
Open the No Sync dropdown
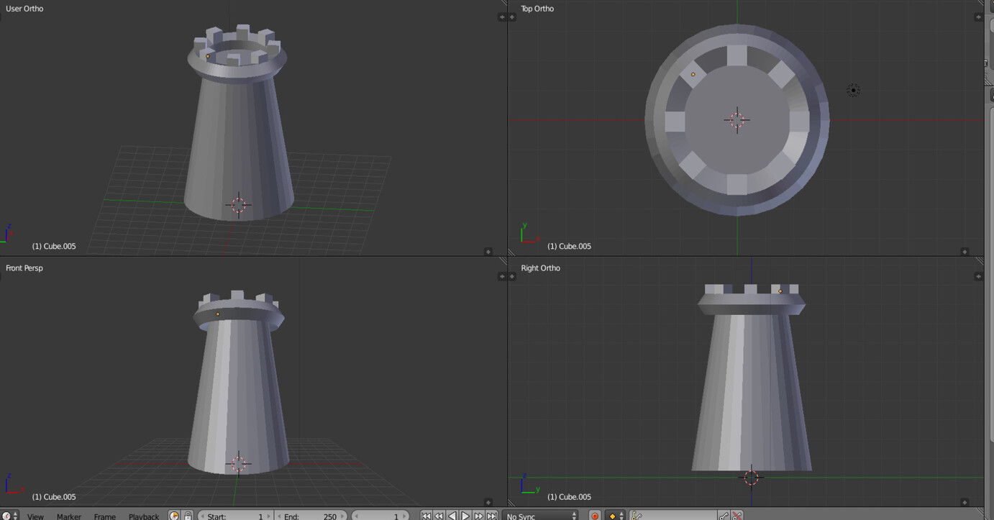[539, 515]
